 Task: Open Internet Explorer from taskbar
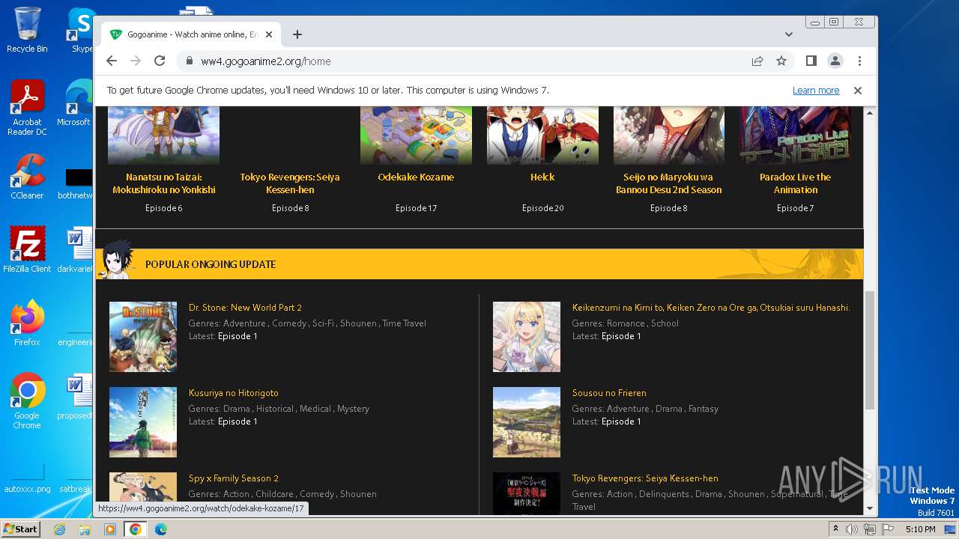pos(60,529)
